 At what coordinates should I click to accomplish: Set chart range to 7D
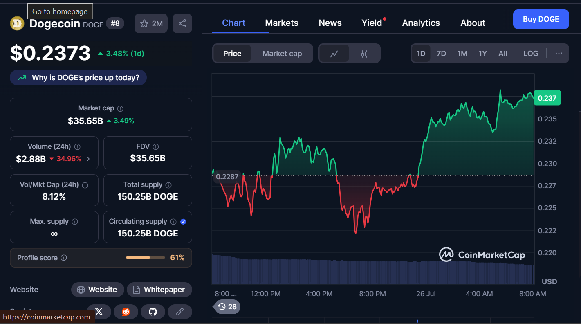tap(441, 54)
